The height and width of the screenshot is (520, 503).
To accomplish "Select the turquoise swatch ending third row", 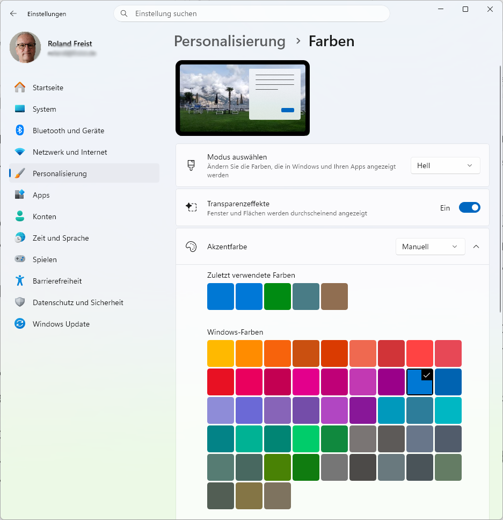I will 448,410.
